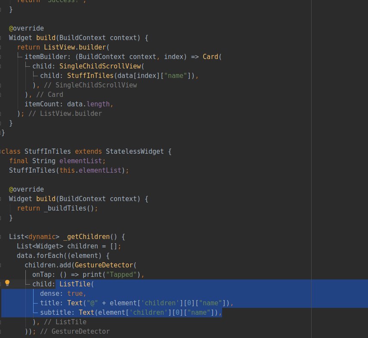This screenshot has width=368, height=338.
Task: Click the "Tapped" string literal
Action: tap(121, 275)
